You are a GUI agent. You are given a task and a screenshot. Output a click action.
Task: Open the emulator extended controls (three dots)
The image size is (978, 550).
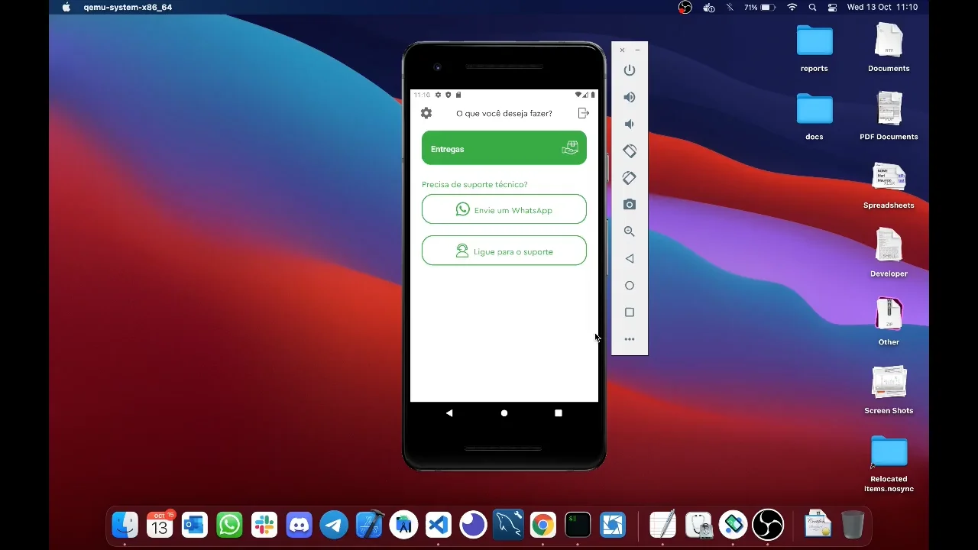[x=630, y=339]
